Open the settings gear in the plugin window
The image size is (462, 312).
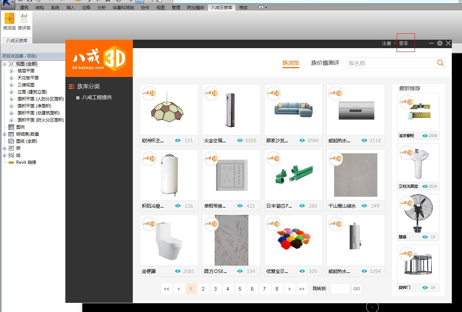coord(440,43)
